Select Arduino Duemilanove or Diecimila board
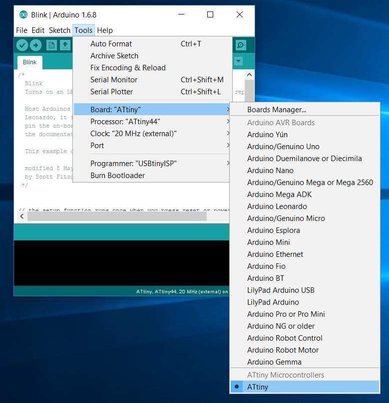The width and height of the screenshot is (389, 403). [x=305, y=158]
